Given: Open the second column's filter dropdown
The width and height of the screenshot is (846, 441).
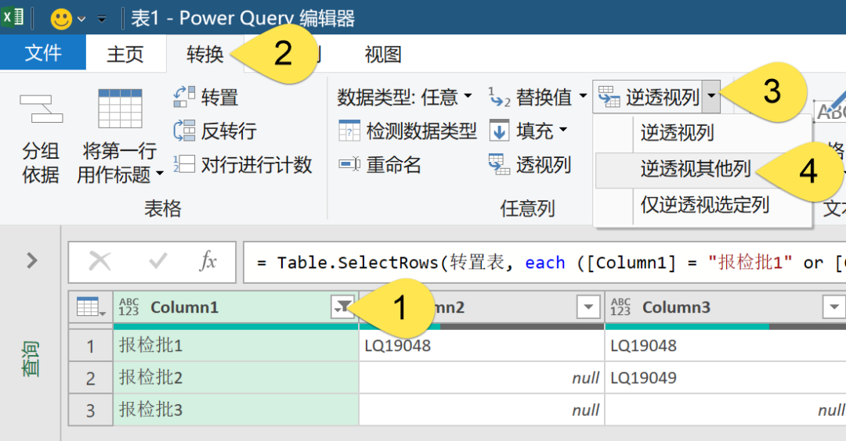Looking at the screenshot, I should point(588,307).
